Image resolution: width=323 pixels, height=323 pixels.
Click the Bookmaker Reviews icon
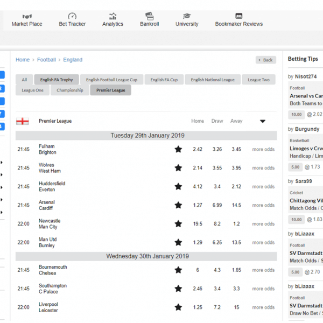238,16
